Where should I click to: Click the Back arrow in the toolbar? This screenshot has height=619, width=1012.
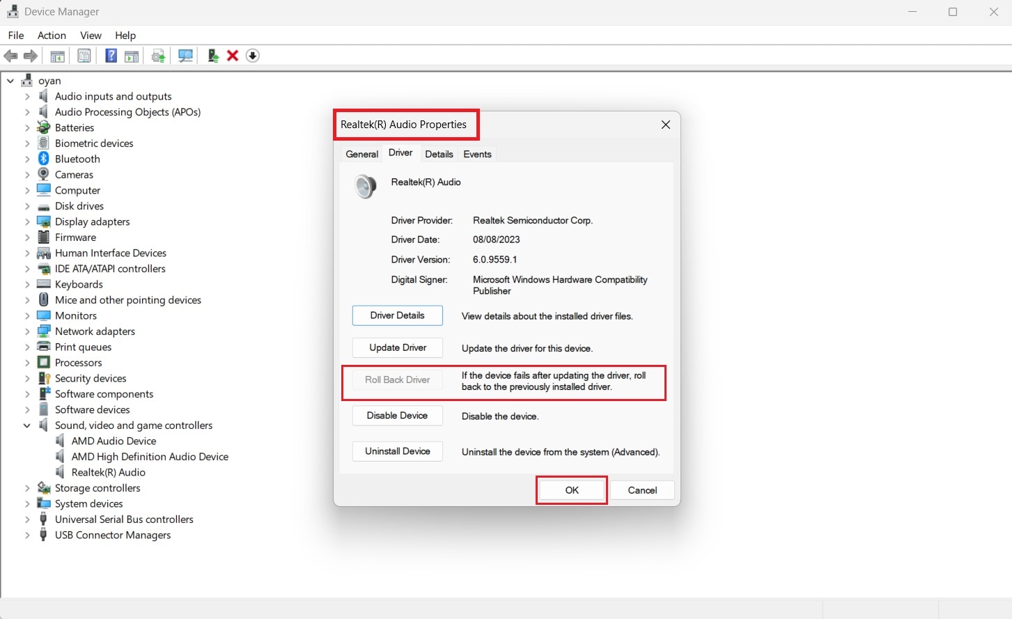pyautogui.click(x=11, y=56)
